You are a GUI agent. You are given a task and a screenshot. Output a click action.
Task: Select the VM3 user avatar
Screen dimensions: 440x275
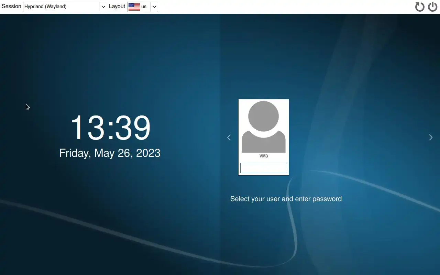(264, 127)
